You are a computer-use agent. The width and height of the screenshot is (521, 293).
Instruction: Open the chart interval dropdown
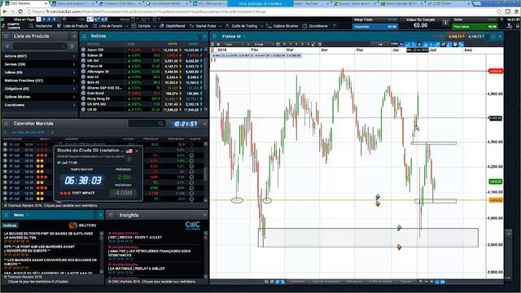(234, 44)
